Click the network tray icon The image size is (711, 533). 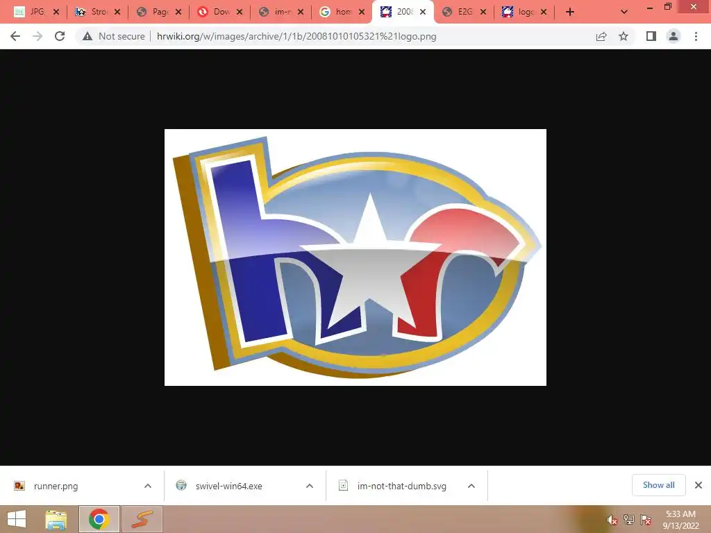(629, 521)
